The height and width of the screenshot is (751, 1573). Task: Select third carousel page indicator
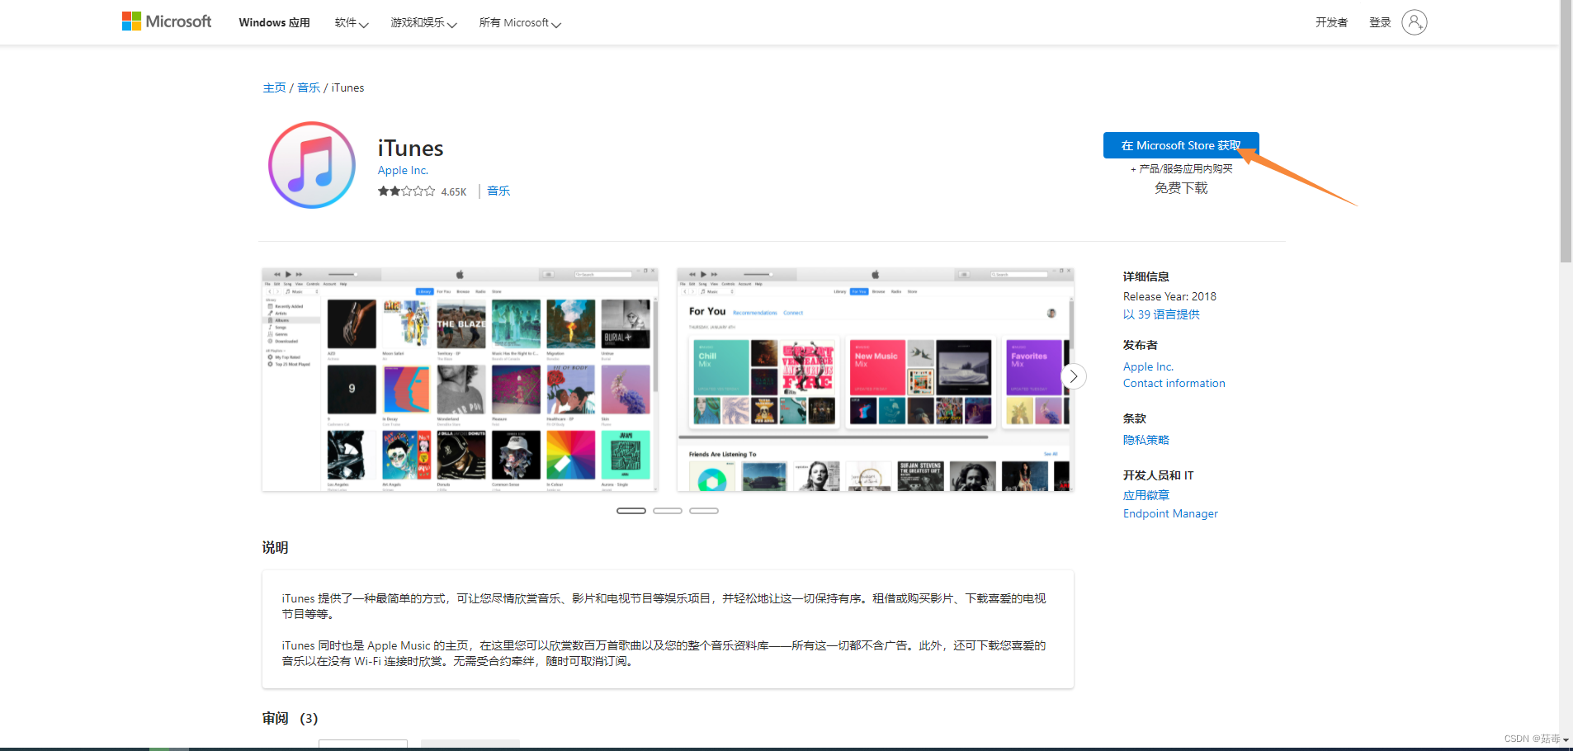[704, 511]
